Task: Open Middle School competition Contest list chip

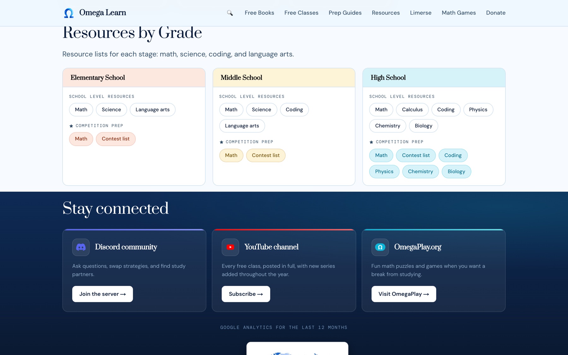Action: 266,155
